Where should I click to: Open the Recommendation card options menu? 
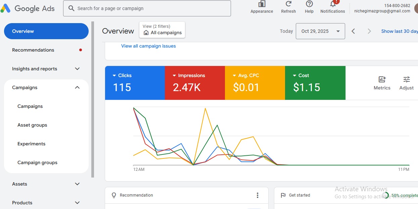258,195
